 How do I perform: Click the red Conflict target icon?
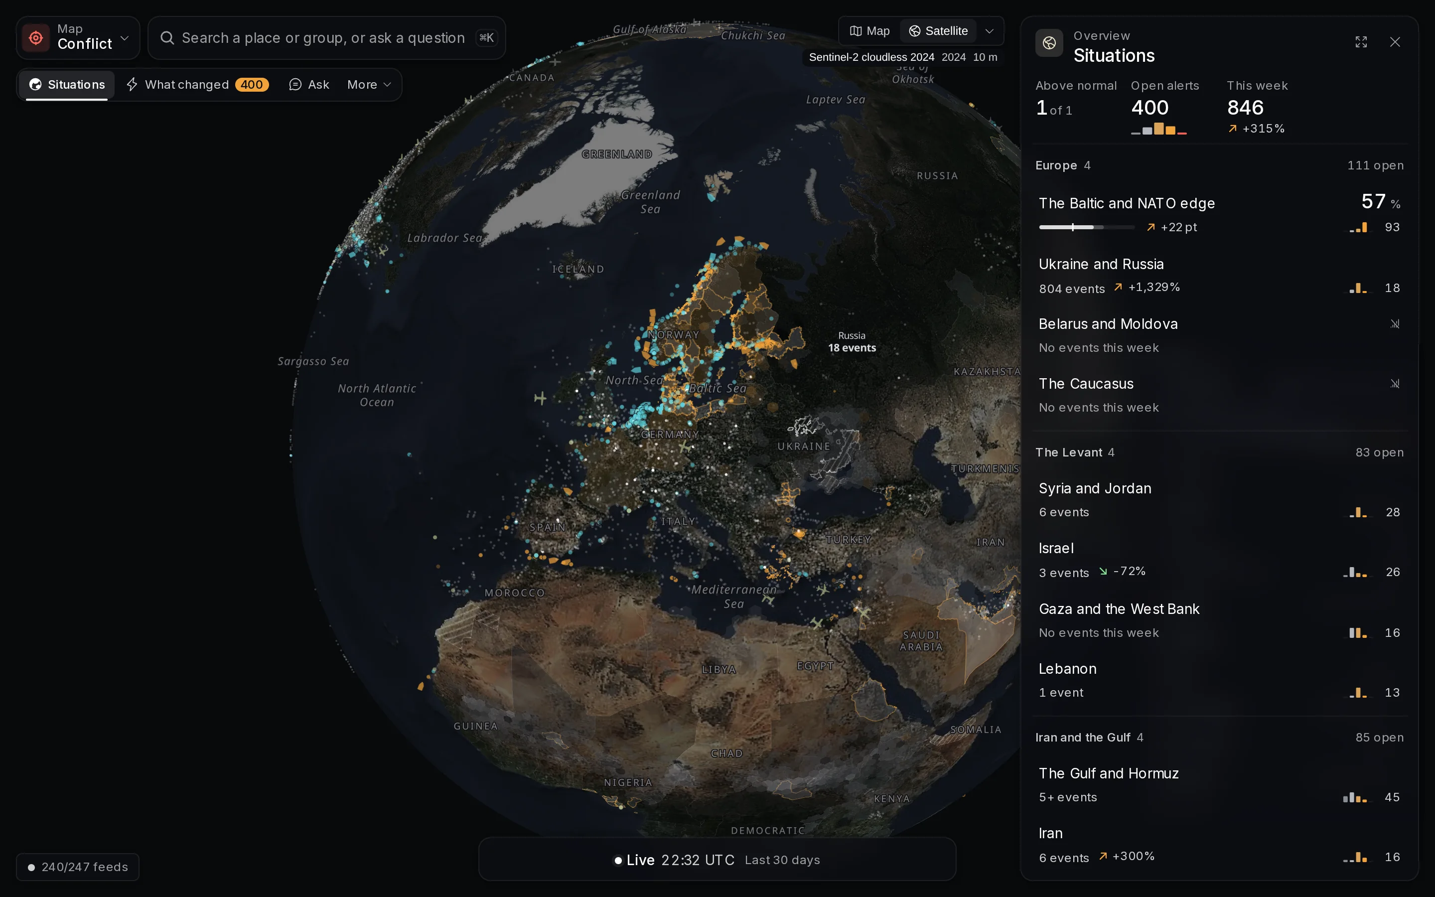(35, 38)
